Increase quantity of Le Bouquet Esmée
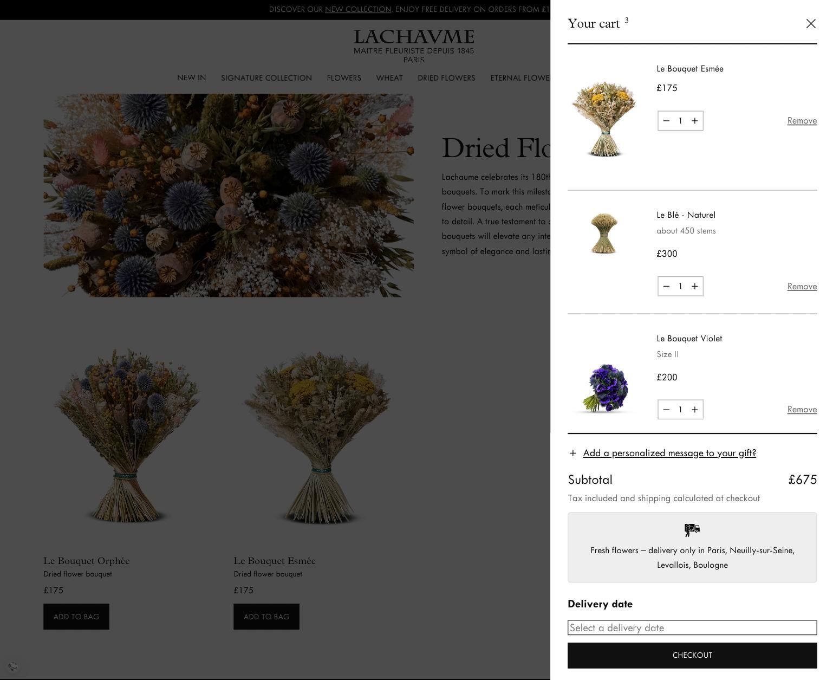 tap(695, 121)
